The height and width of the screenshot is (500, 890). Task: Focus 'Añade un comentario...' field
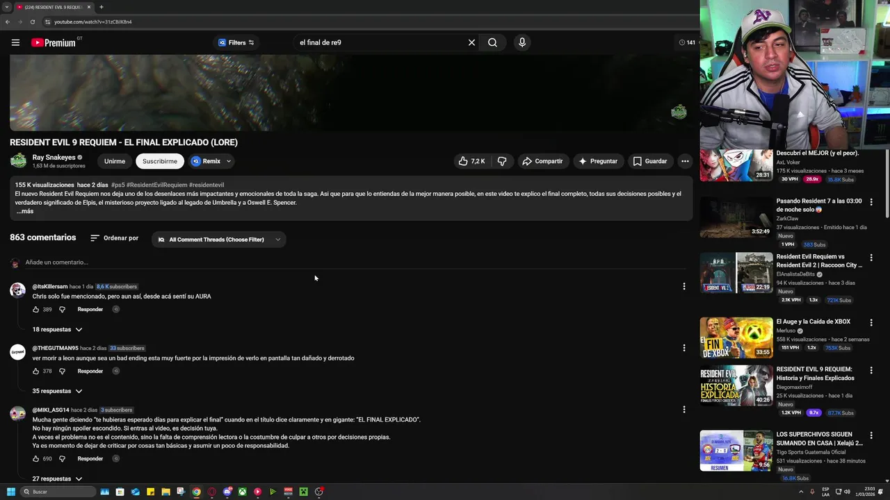click(x=355, y=262)
